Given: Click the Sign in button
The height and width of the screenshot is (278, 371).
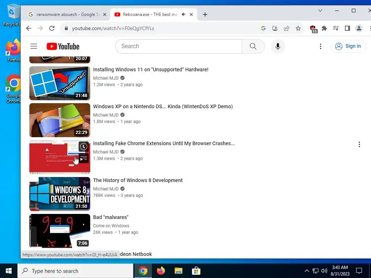Looking at the screenshot, I should tap(348, 46).
